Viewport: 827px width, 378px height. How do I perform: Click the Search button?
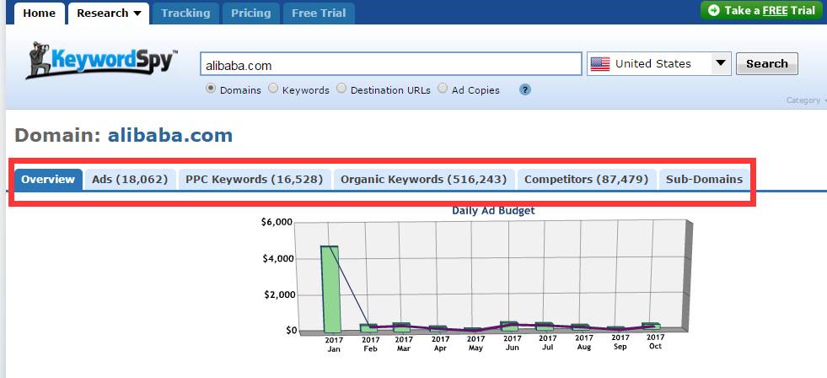coord(767,64)
